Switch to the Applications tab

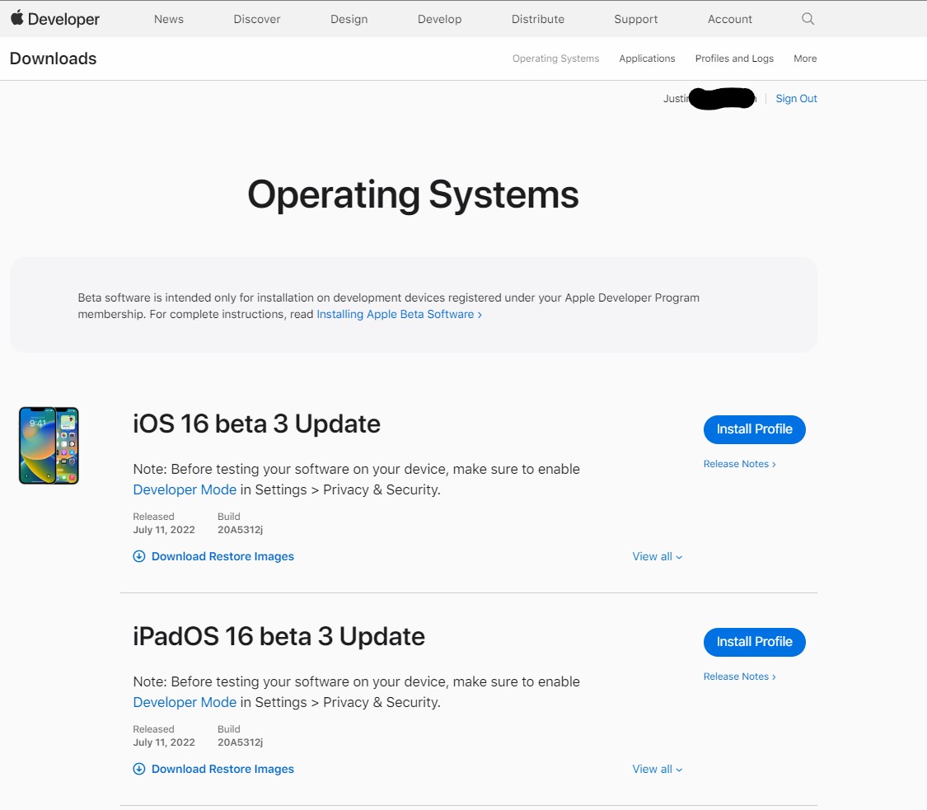[x=647, y=59]
